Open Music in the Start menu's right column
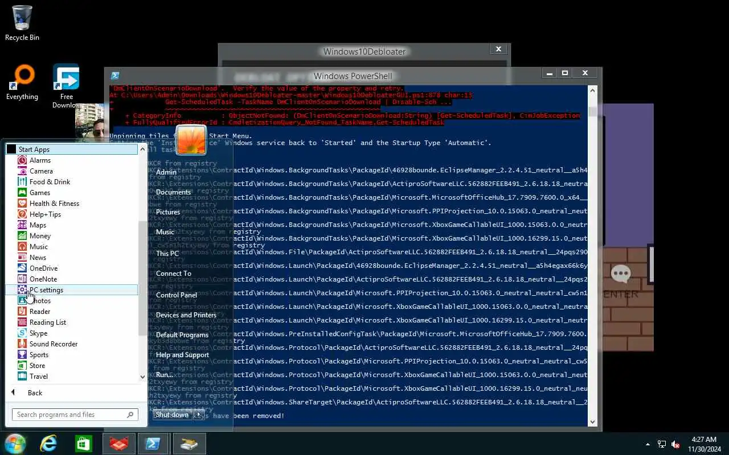729x455 pixels. (165, 232)
